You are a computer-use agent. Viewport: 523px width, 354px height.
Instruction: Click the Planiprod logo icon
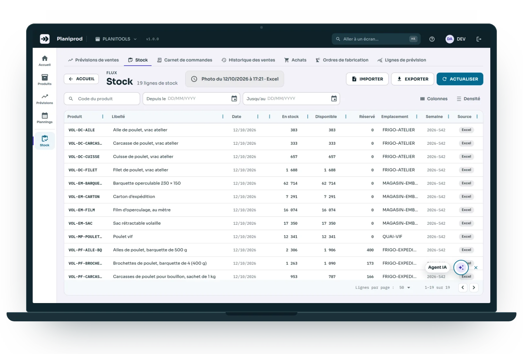pyautogui.click(x=45, y=39)
